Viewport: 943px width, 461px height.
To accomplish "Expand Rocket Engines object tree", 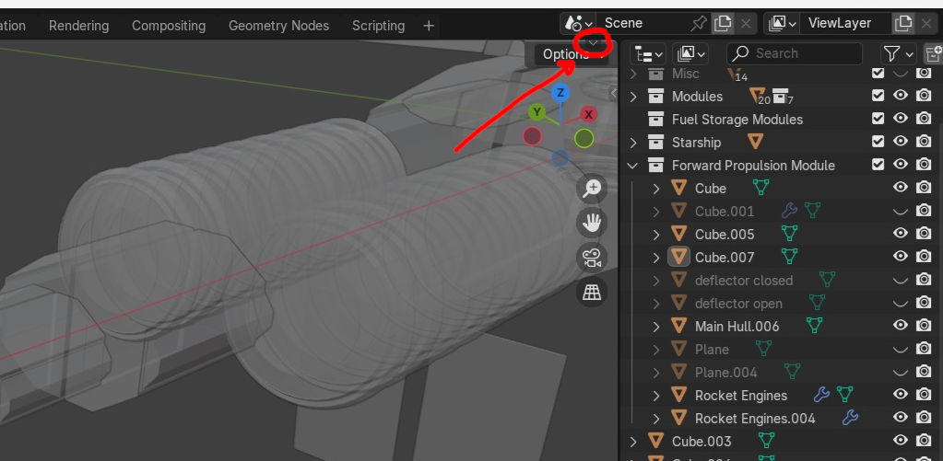I will click(x=656, y=396).
